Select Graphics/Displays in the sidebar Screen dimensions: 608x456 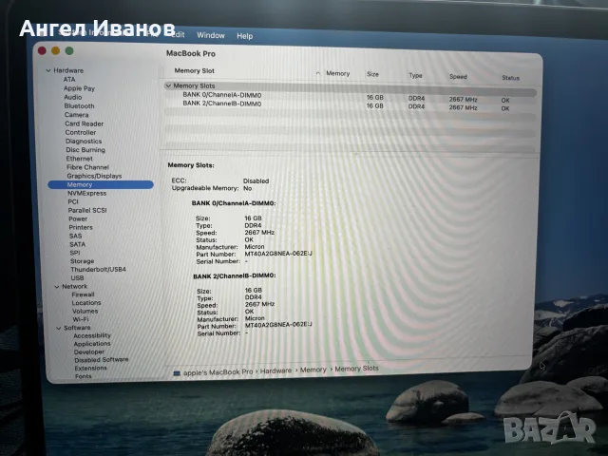pos(94,176)
